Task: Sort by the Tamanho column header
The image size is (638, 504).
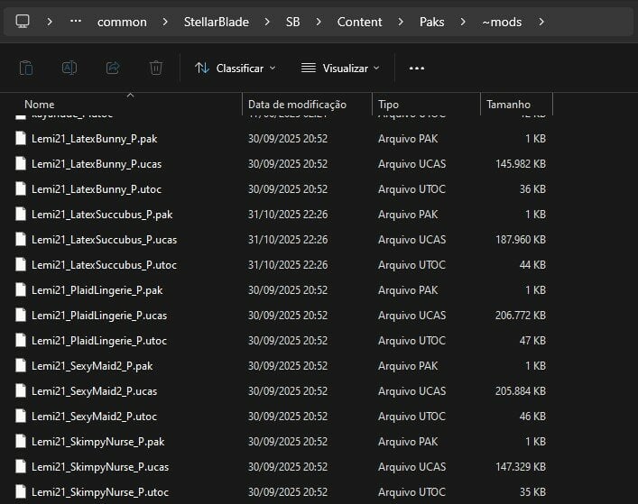Action: tap(508, 105)
